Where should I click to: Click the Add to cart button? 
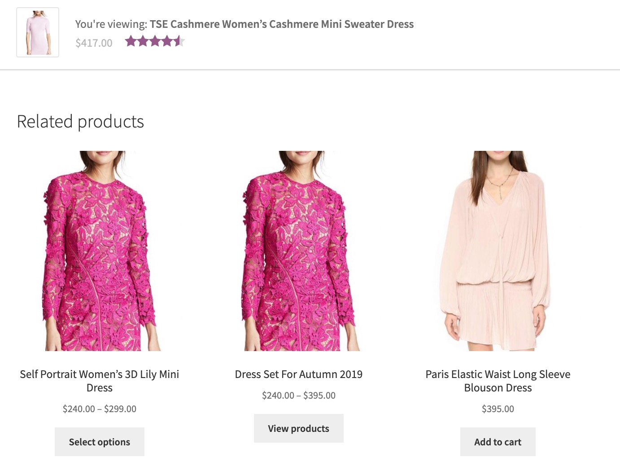(x=498, y=442)
